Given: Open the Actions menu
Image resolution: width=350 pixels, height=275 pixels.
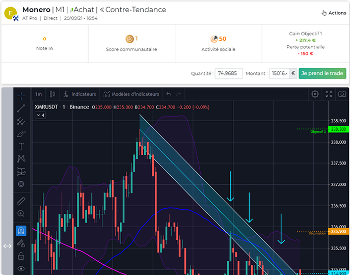Looking at the screenshot, I should click(x=334, y=13).
